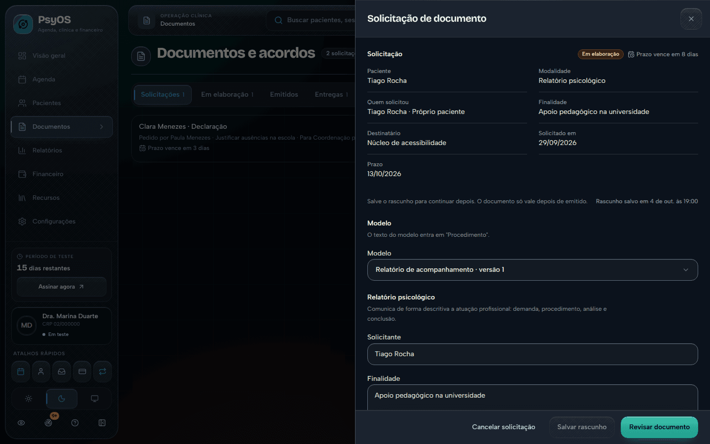Screen dimensions: 710x444
Task: Open Pacientes from the sidebar
Action: pyautogui.click(x=62, y=103)
